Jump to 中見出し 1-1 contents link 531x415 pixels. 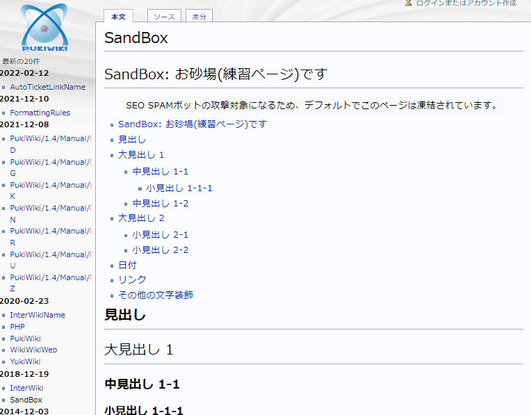point(160,172)
